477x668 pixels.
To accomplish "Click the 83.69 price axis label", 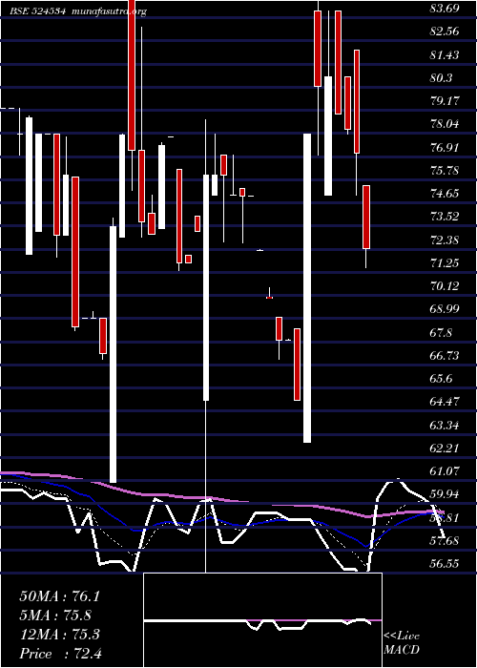I will (445, 8).
